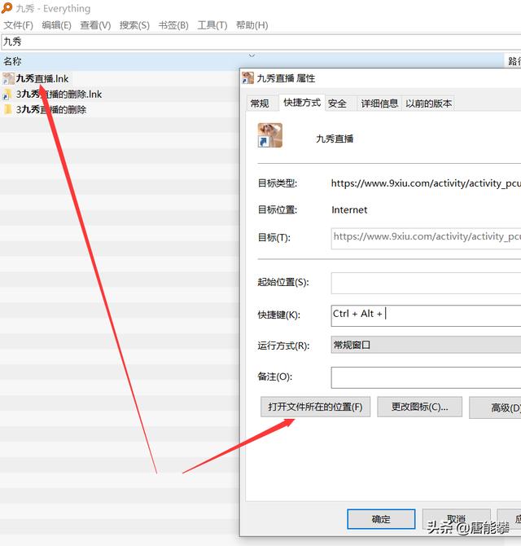Click the 路径 column header
The height and width of the screenshot is (546, 521).
[513, 61]
